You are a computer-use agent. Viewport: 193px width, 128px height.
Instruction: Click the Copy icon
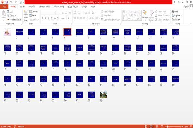pyautogui.click(x=8, y=16)
